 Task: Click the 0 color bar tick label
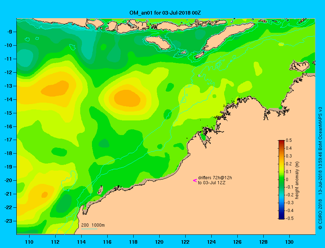287,180
